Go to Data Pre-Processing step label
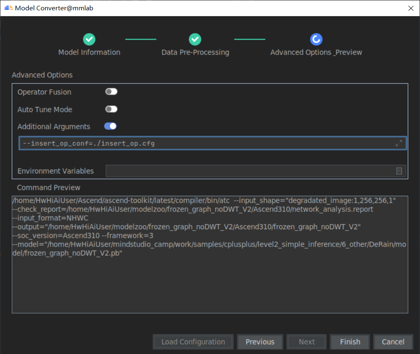This screenshot has width=420, height=354. point(195,52)
